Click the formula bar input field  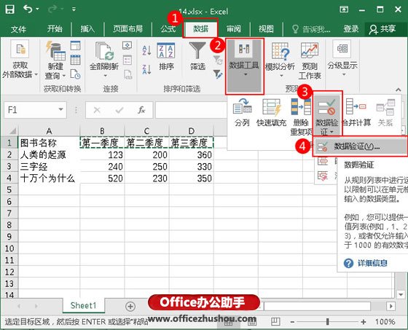191,110
